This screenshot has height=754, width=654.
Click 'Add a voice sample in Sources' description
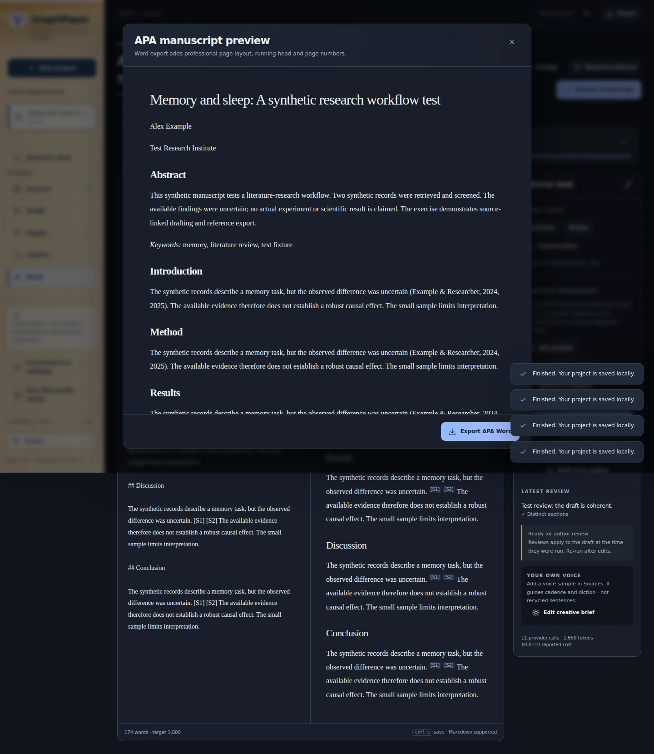(x=568, y=592)
